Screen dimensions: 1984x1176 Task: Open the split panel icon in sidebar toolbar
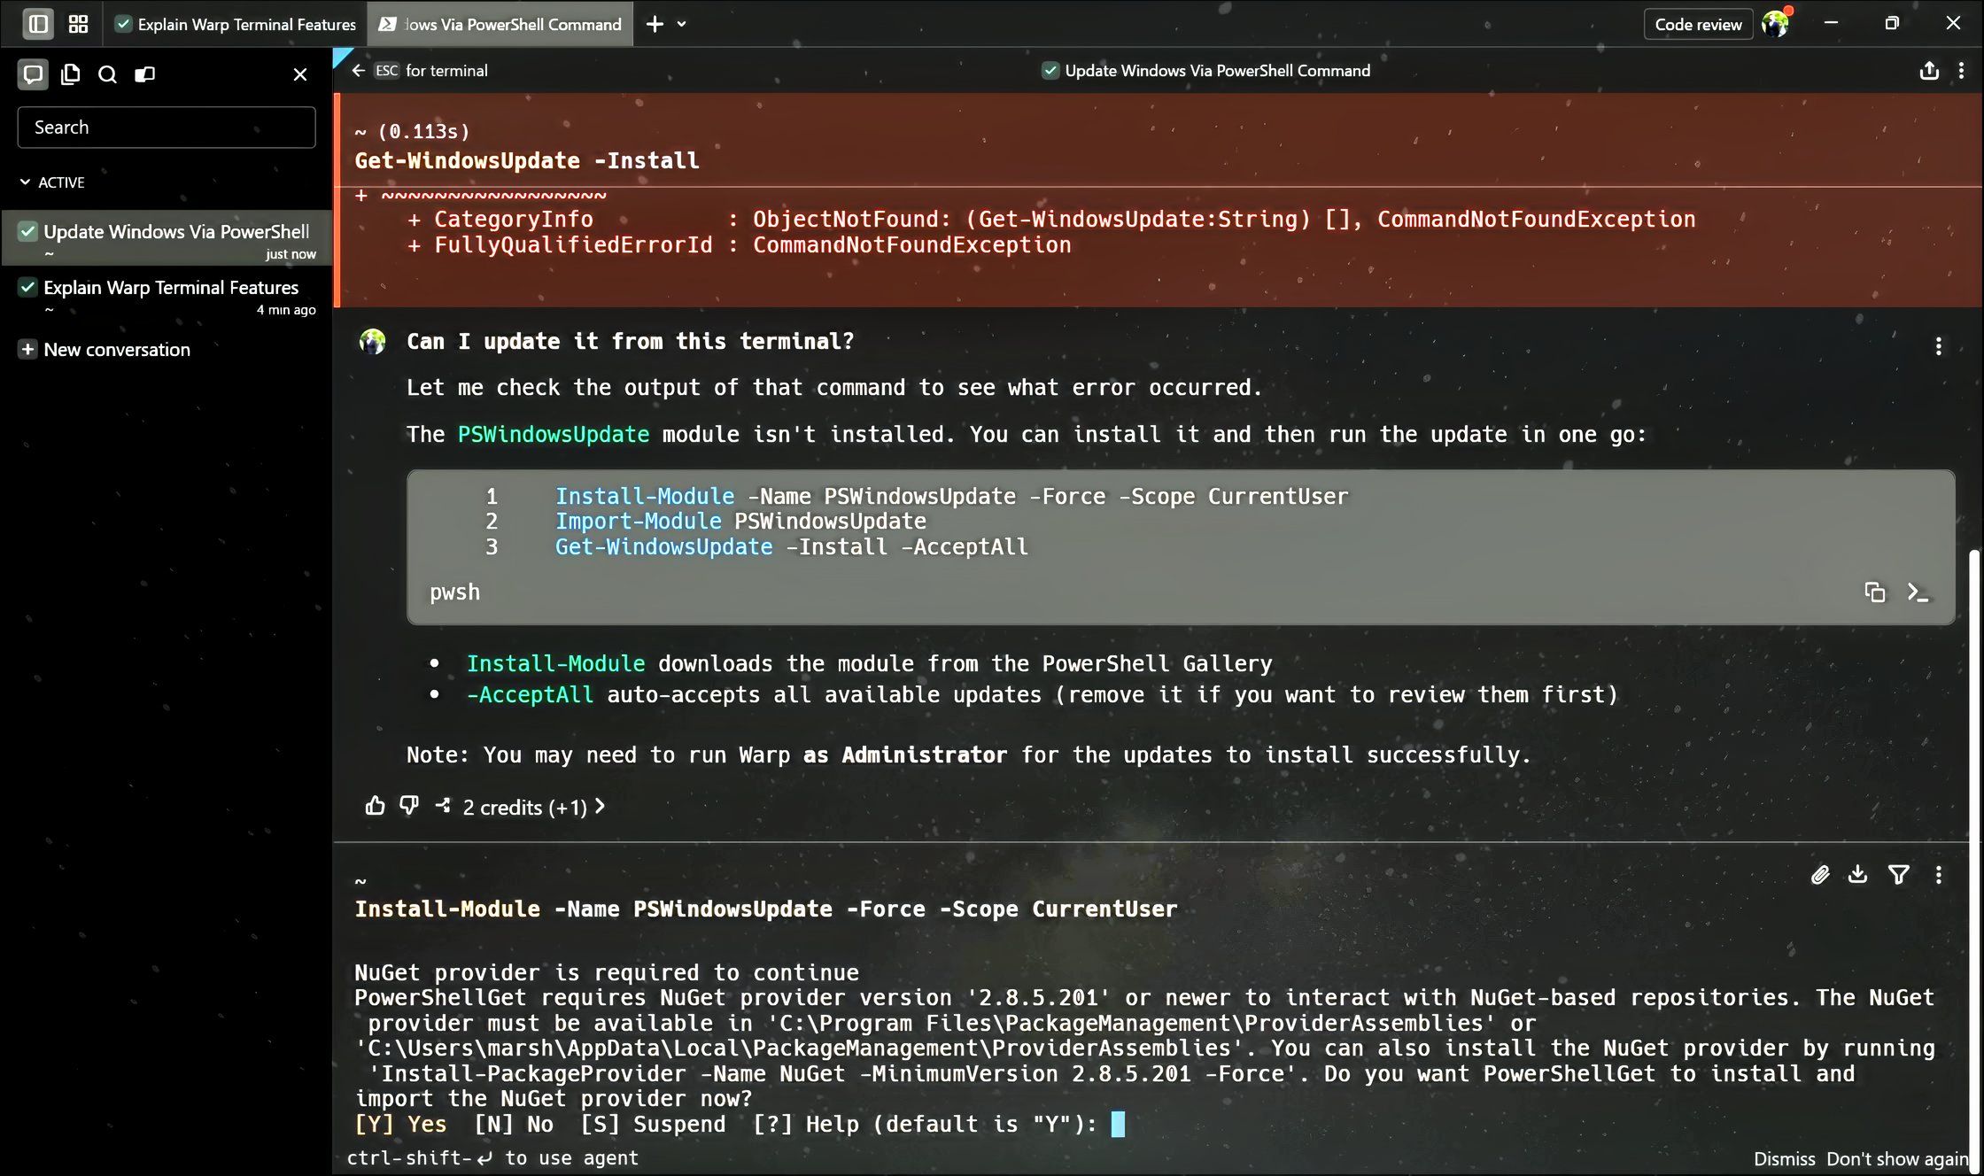pyautogui.click(x=144, y=74)
